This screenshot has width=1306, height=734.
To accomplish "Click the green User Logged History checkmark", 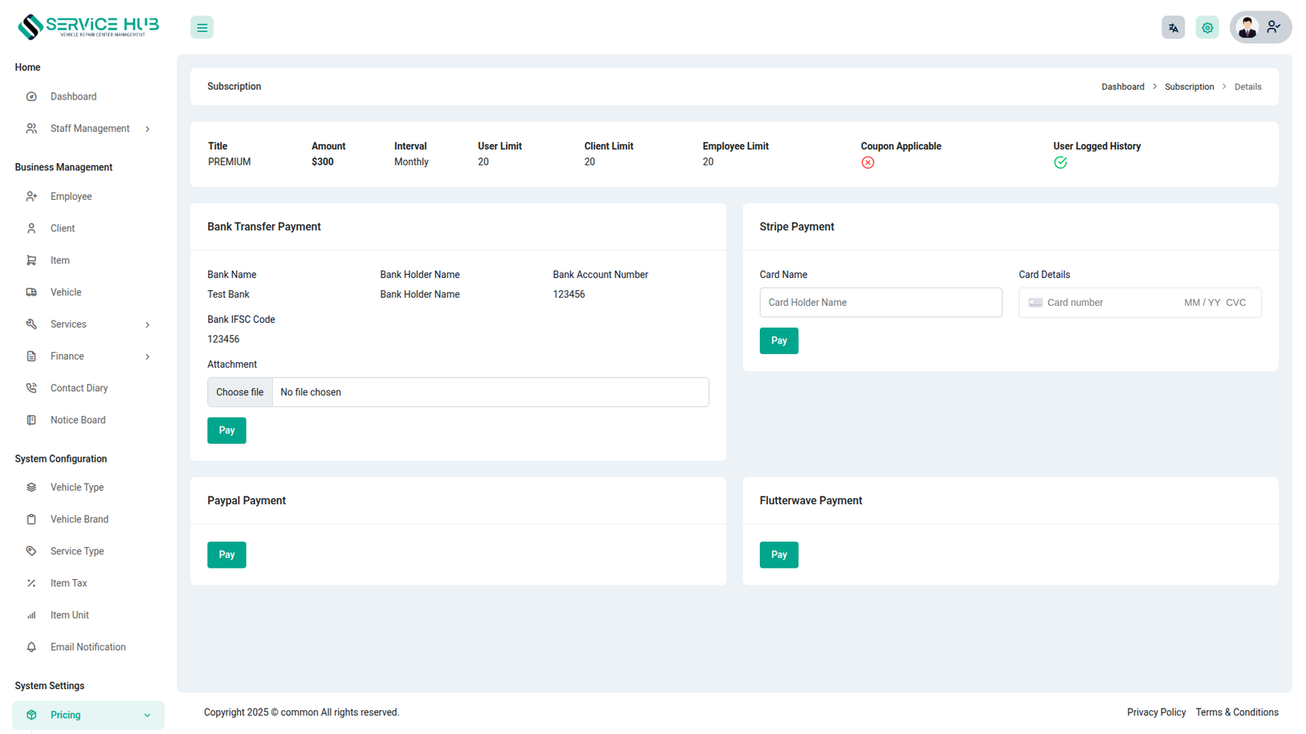I will pos(1060,163).
